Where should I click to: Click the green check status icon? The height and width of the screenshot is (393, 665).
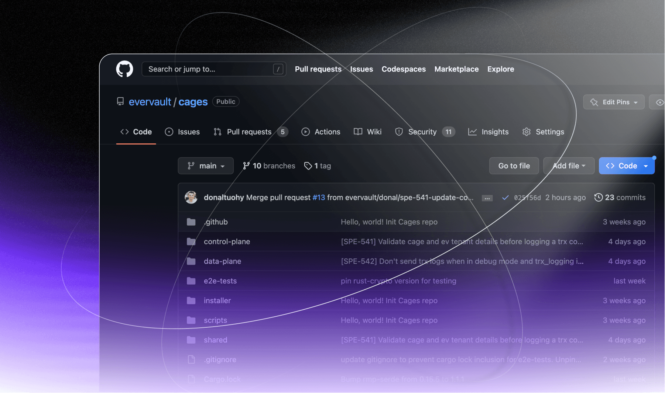coord(505,198)
